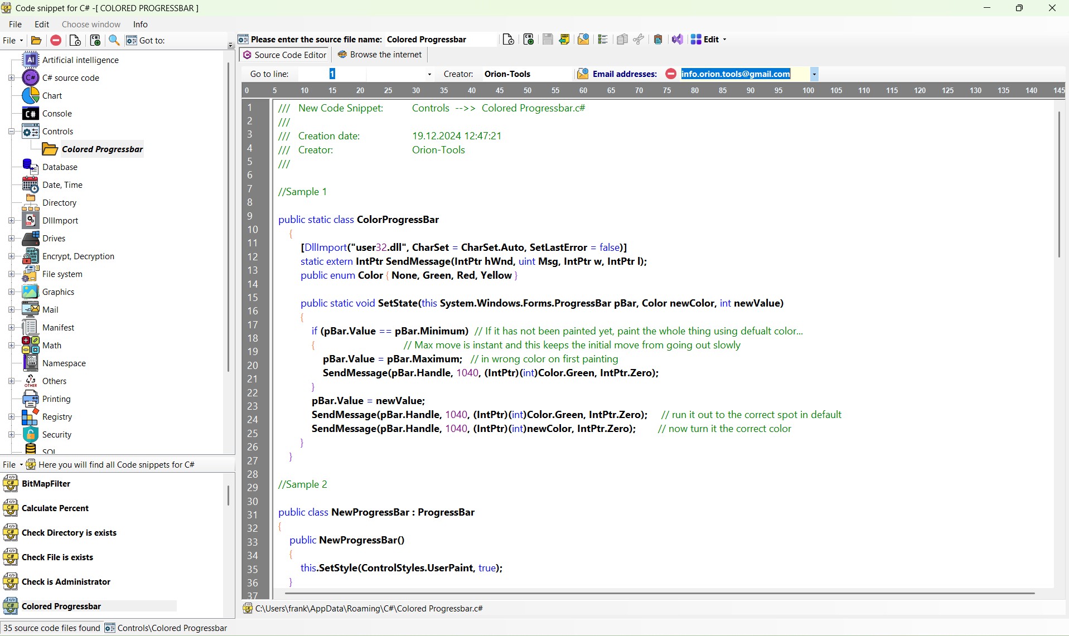Click the new file icon in editor toolbar
The width and height of the screenshot is (1069, 636).
[x=508, y=39]
